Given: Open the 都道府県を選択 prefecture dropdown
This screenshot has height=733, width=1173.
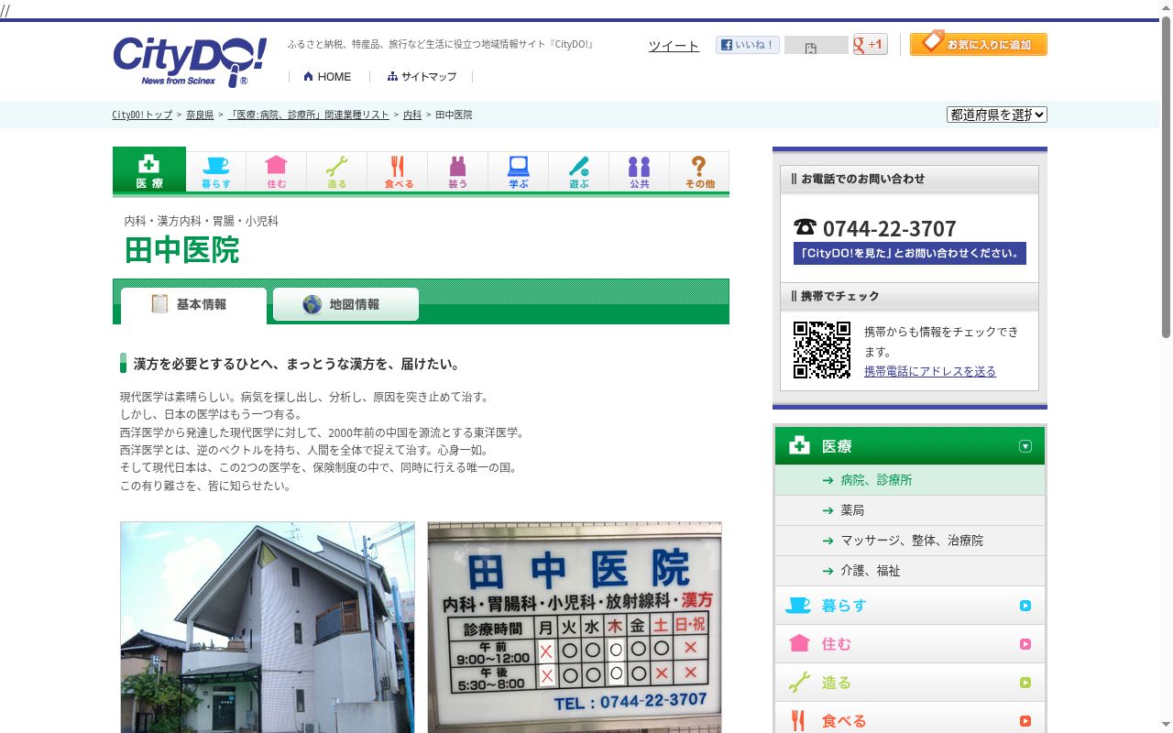Looking at the screenshot, I should pos(997,115).
